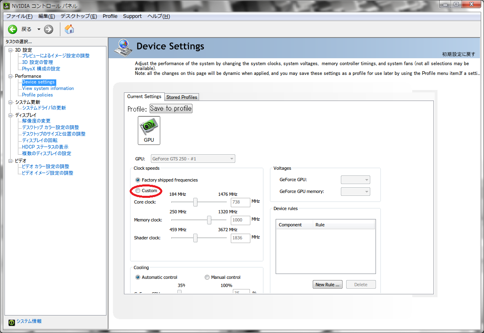The width and height of the screenshot is (484, 333).
Task: Open the Support menu
Action: (133, 16)
